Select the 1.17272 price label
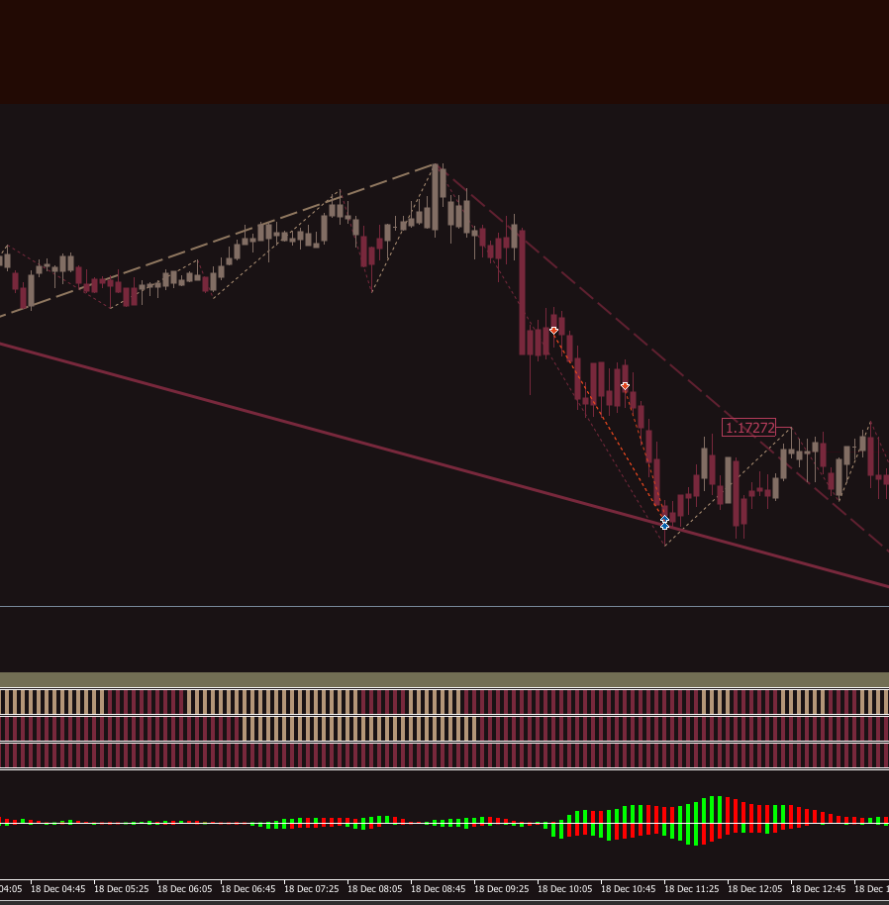 tap(748, 428)
